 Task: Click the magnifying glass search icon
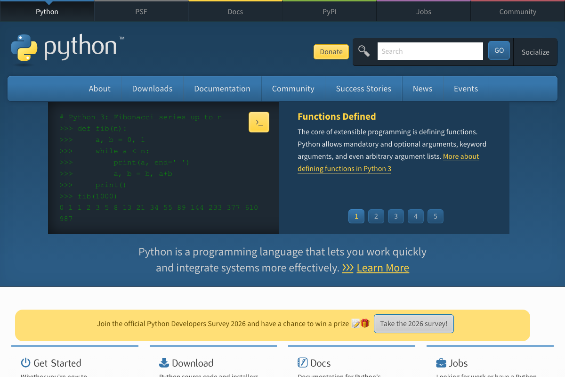pyautogui.click(x=364, y=51)
